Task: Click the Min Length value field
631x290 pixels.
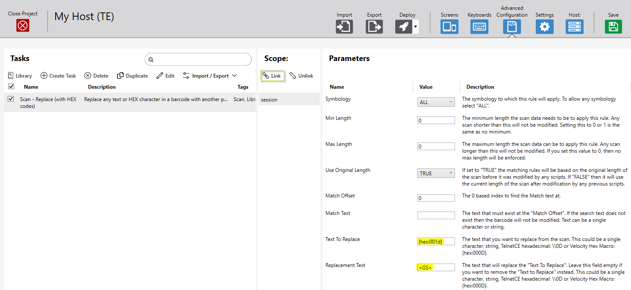Action: (436, 121)
